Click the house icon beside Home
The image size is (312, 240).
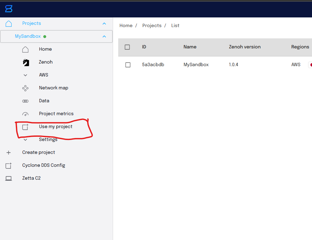[x=25, y=49]
